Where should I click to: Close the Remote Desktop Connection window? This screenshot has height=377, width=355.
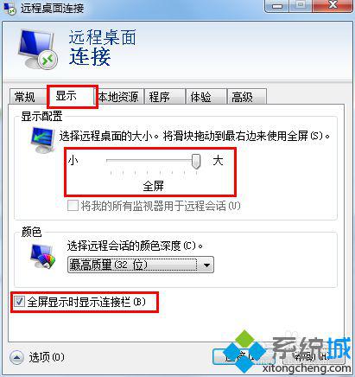(x=333, y=6)
